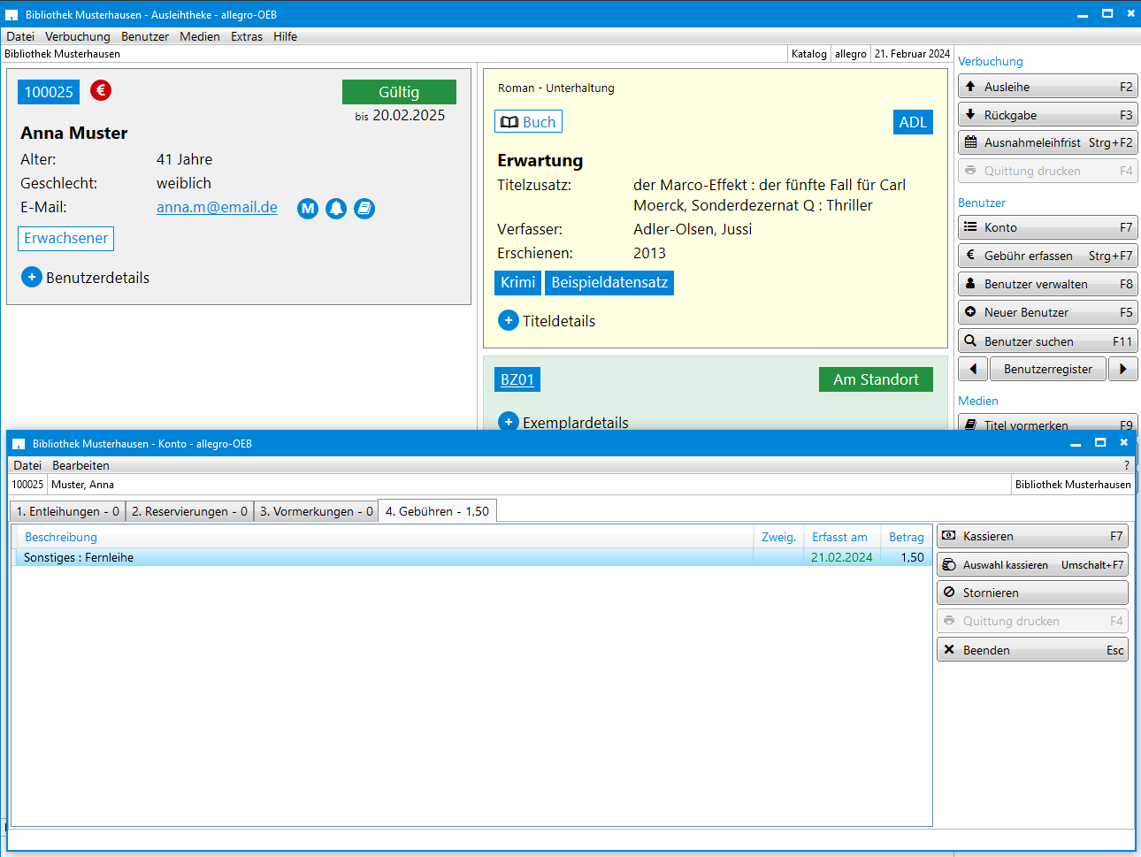Open the Verbuchung menu
This screenshot has height=857, width=1141.
coord(78,36)
